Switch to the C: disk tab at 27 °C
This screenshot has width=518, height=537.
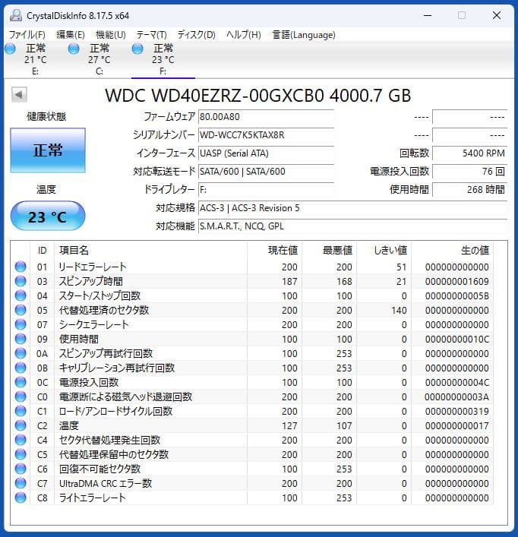pos(99,59)
